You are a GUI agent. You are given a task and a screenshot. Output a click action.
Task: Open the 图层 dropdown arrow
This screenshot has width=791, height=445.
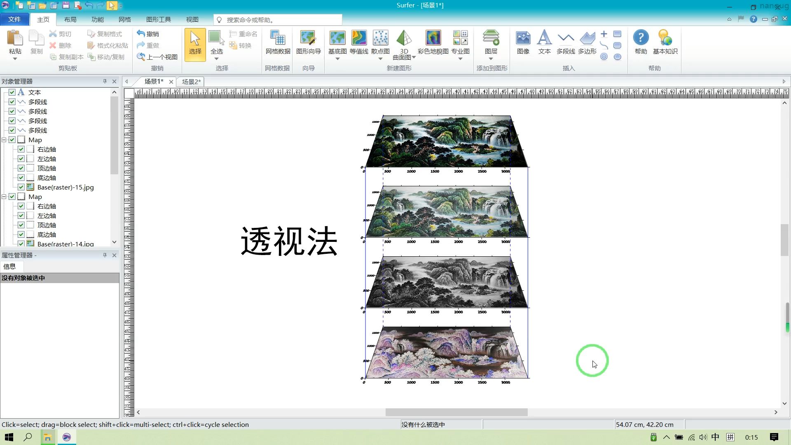click(491, 59)
